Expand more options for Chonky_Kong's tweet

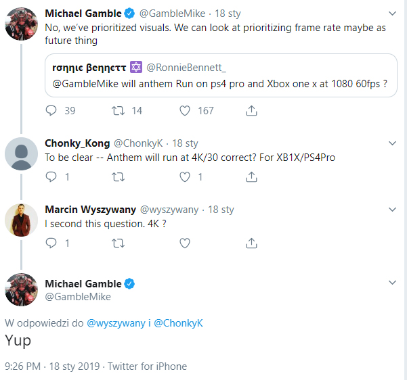pos(392,143)
